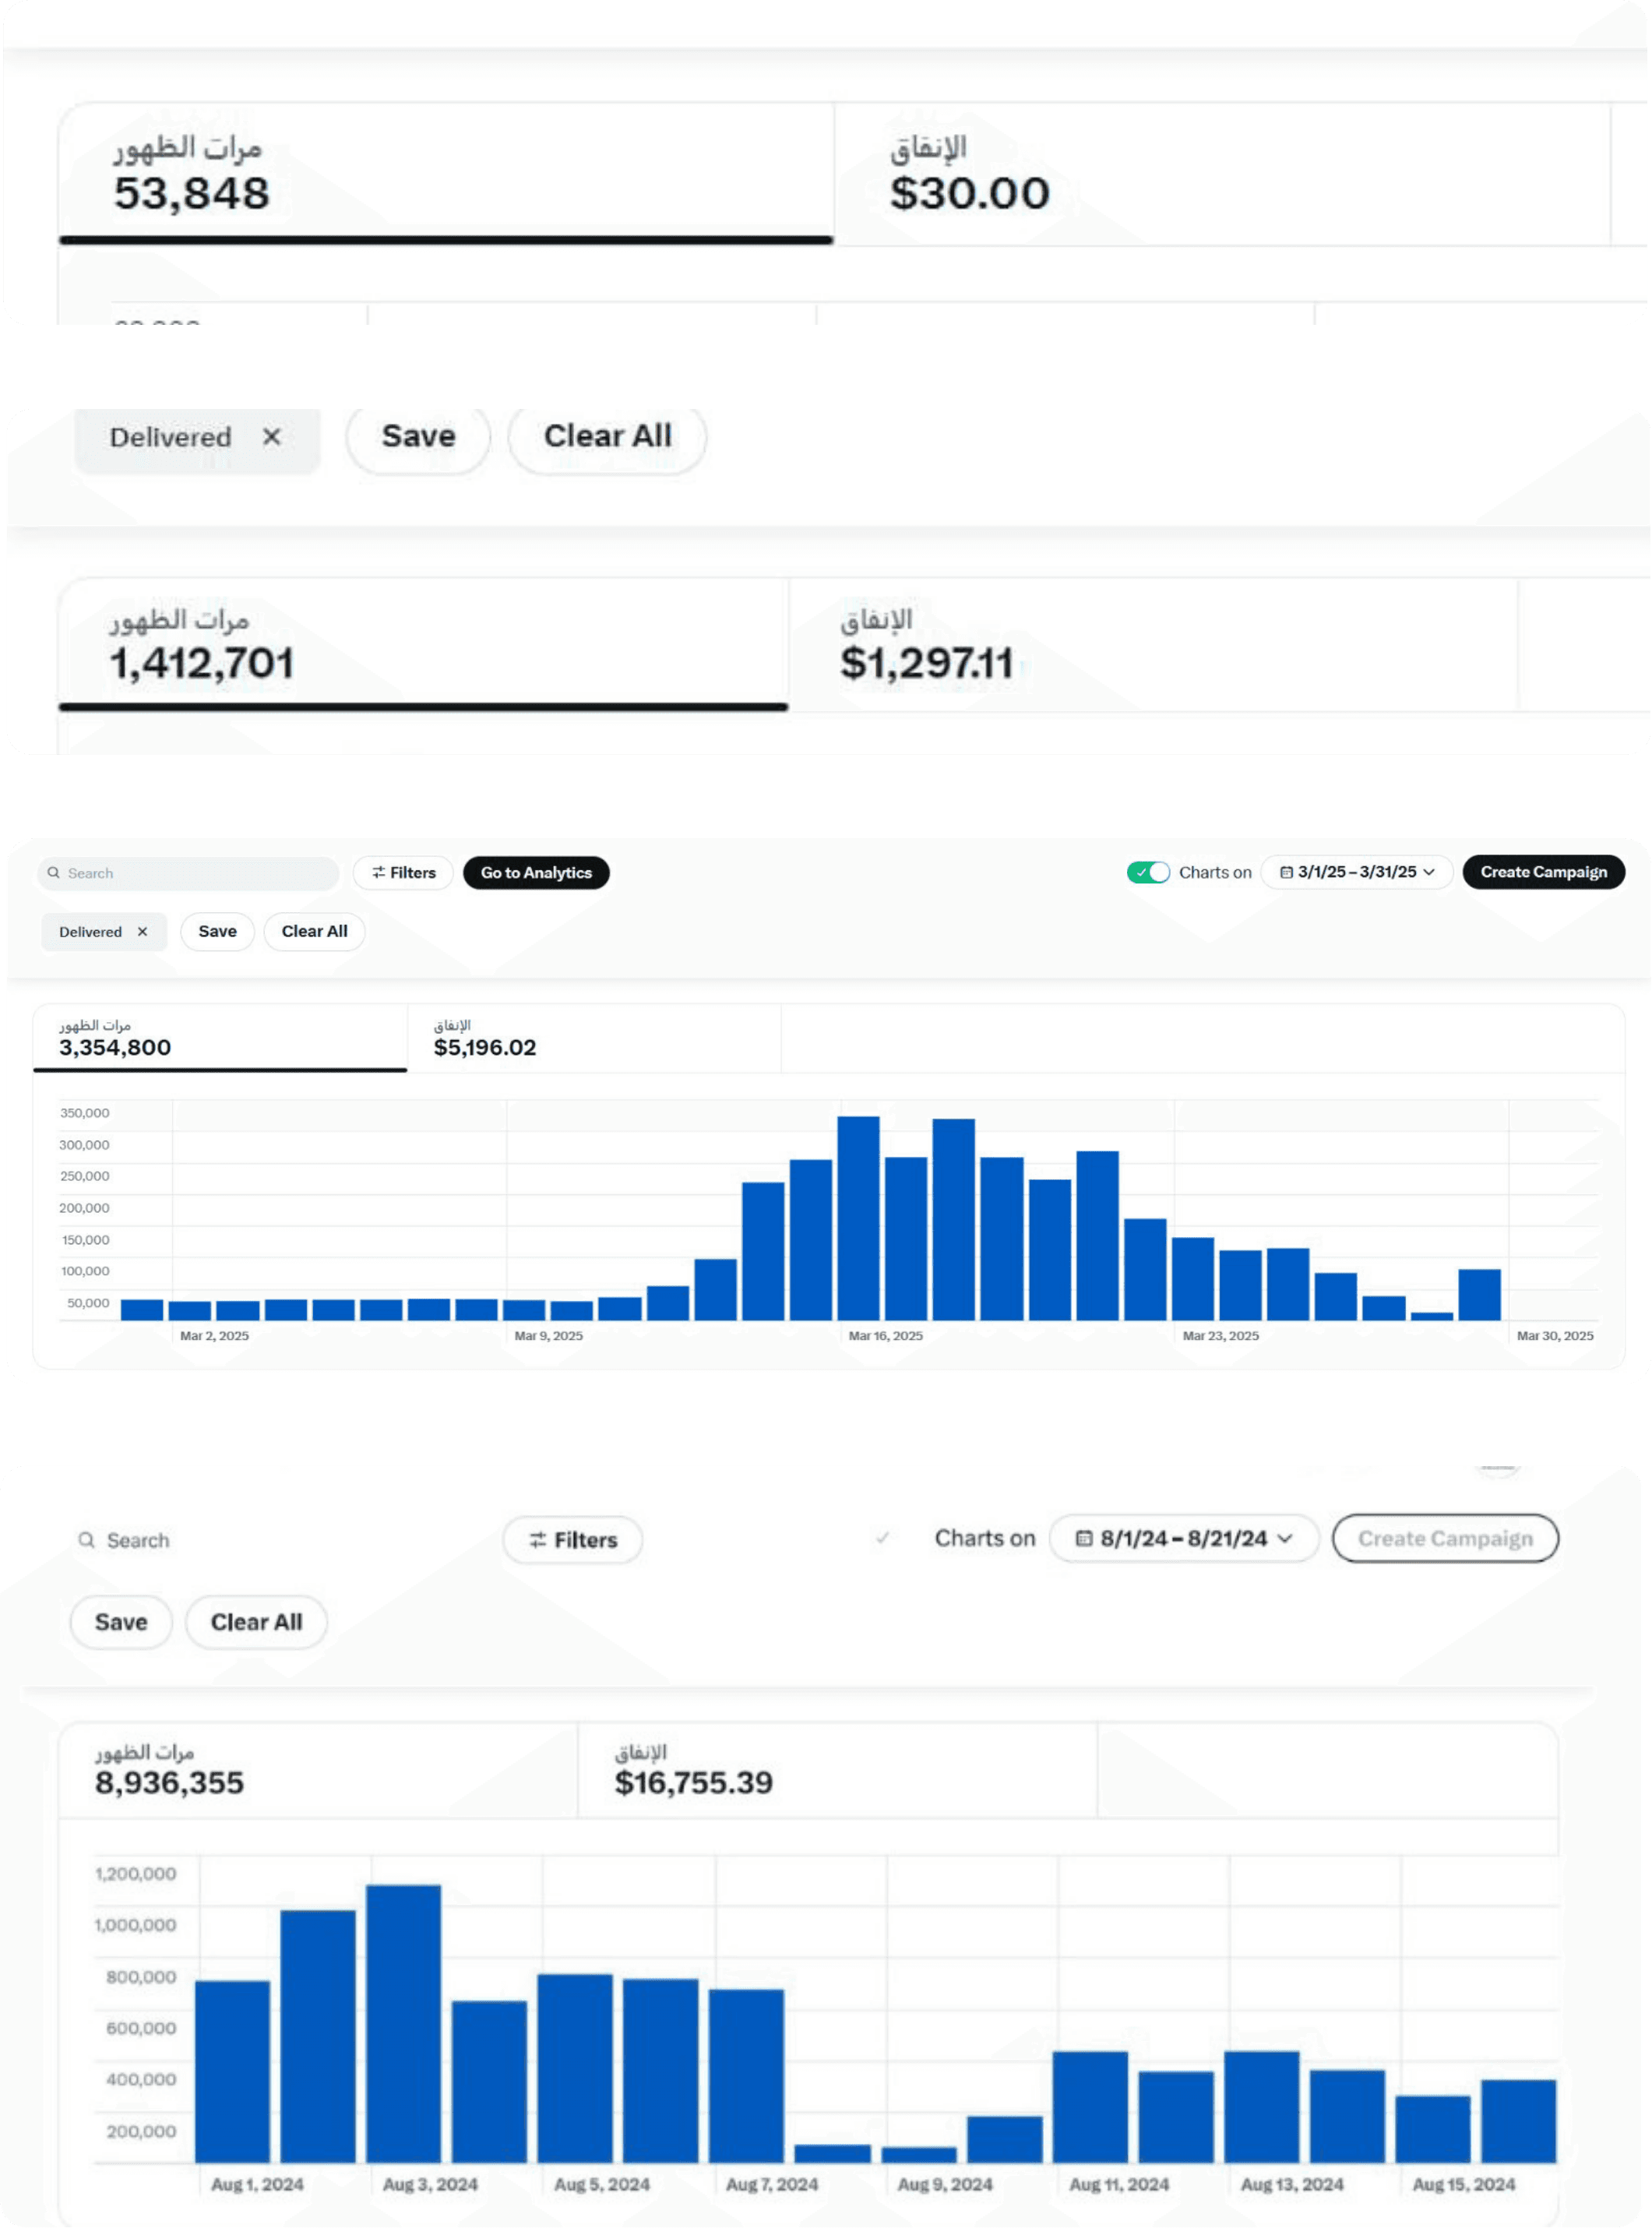Click the Aug 15, 2024 axis label
Screen dimensions: 1652x2228
point(1463,2185)
